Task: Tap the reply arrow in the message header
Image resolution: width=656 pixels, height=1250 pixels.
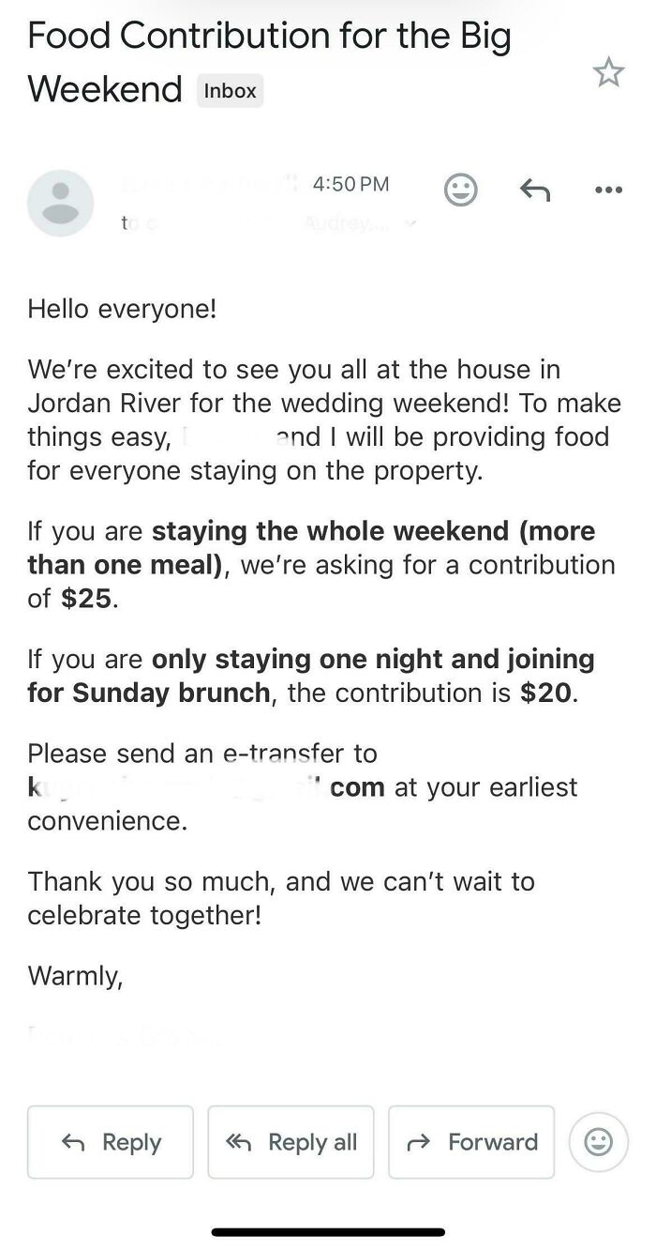Action: tap(535, 190)
